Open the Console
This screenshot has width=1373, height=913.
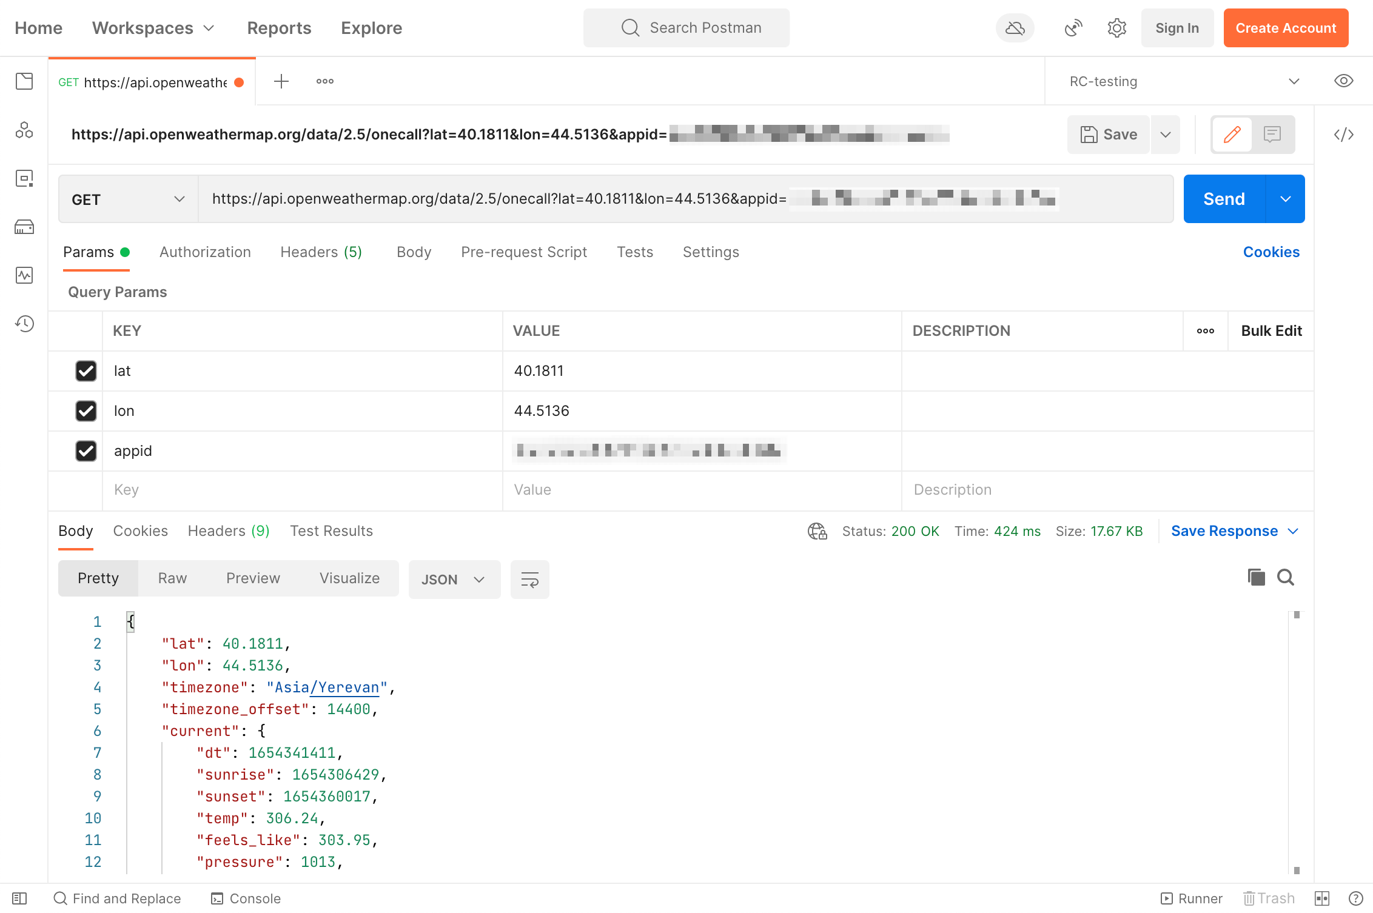pyautogui.click(x=246, y=898)
